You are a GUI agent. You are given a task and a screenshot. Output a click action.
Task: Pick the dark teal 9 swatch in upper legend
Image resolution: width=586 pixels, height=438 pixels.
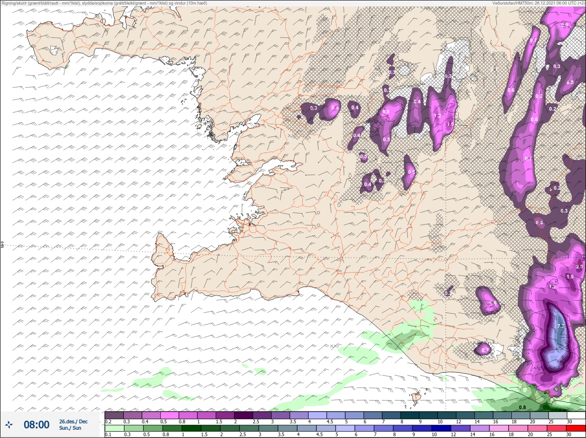429,415
